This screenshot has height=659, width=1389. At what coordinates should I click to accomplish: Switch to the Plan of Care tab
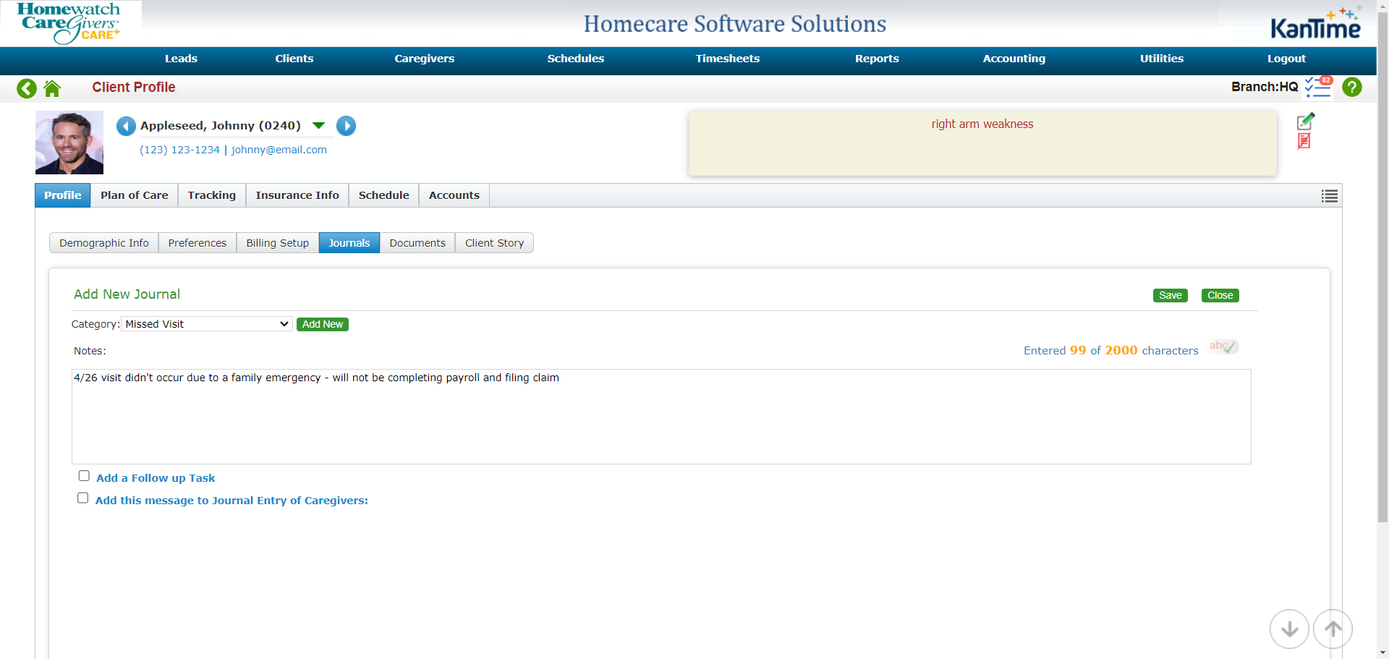pyautogui.click(x=134, y=195)
